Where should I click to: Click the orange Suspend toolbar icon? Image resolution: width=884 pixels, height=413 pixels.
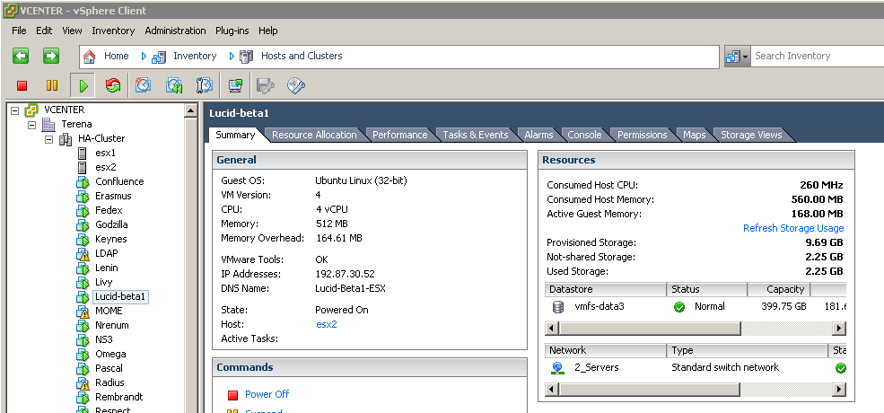pyautogui.click(x=52, y=86)
